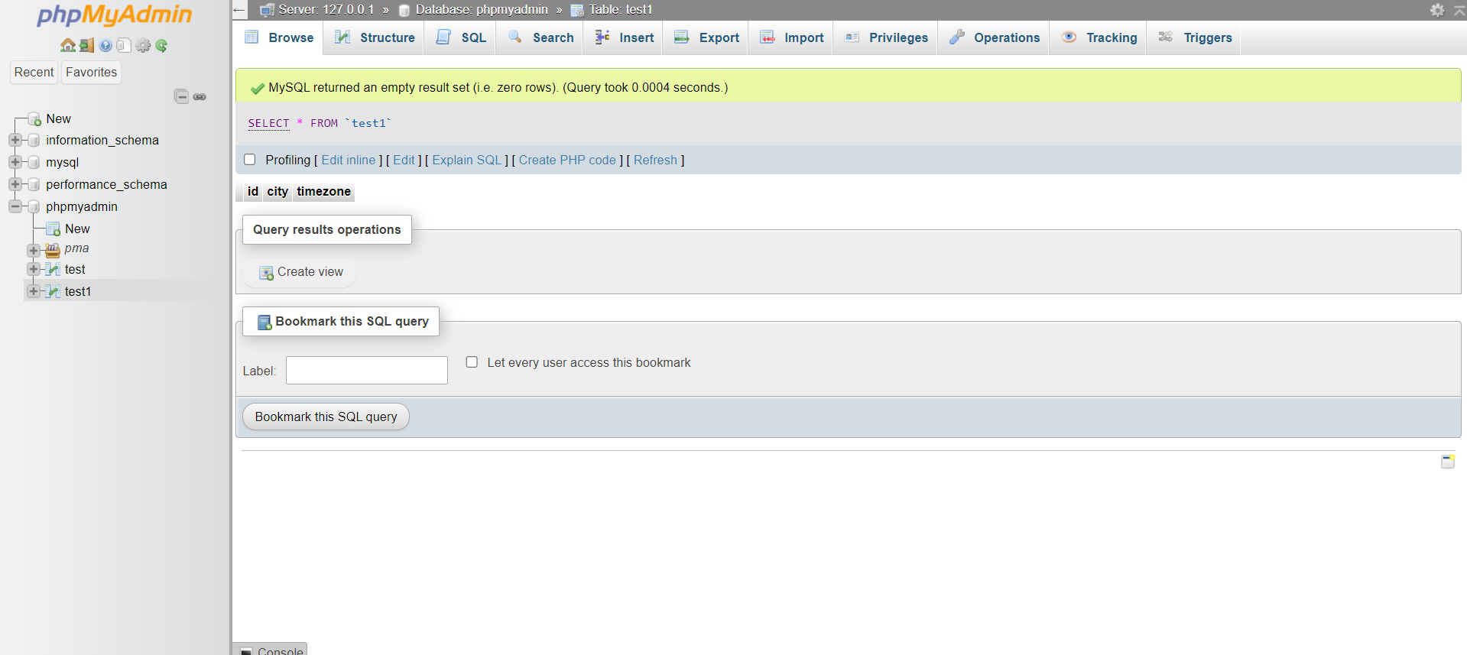Click Edit inline link

click(349, 160)
